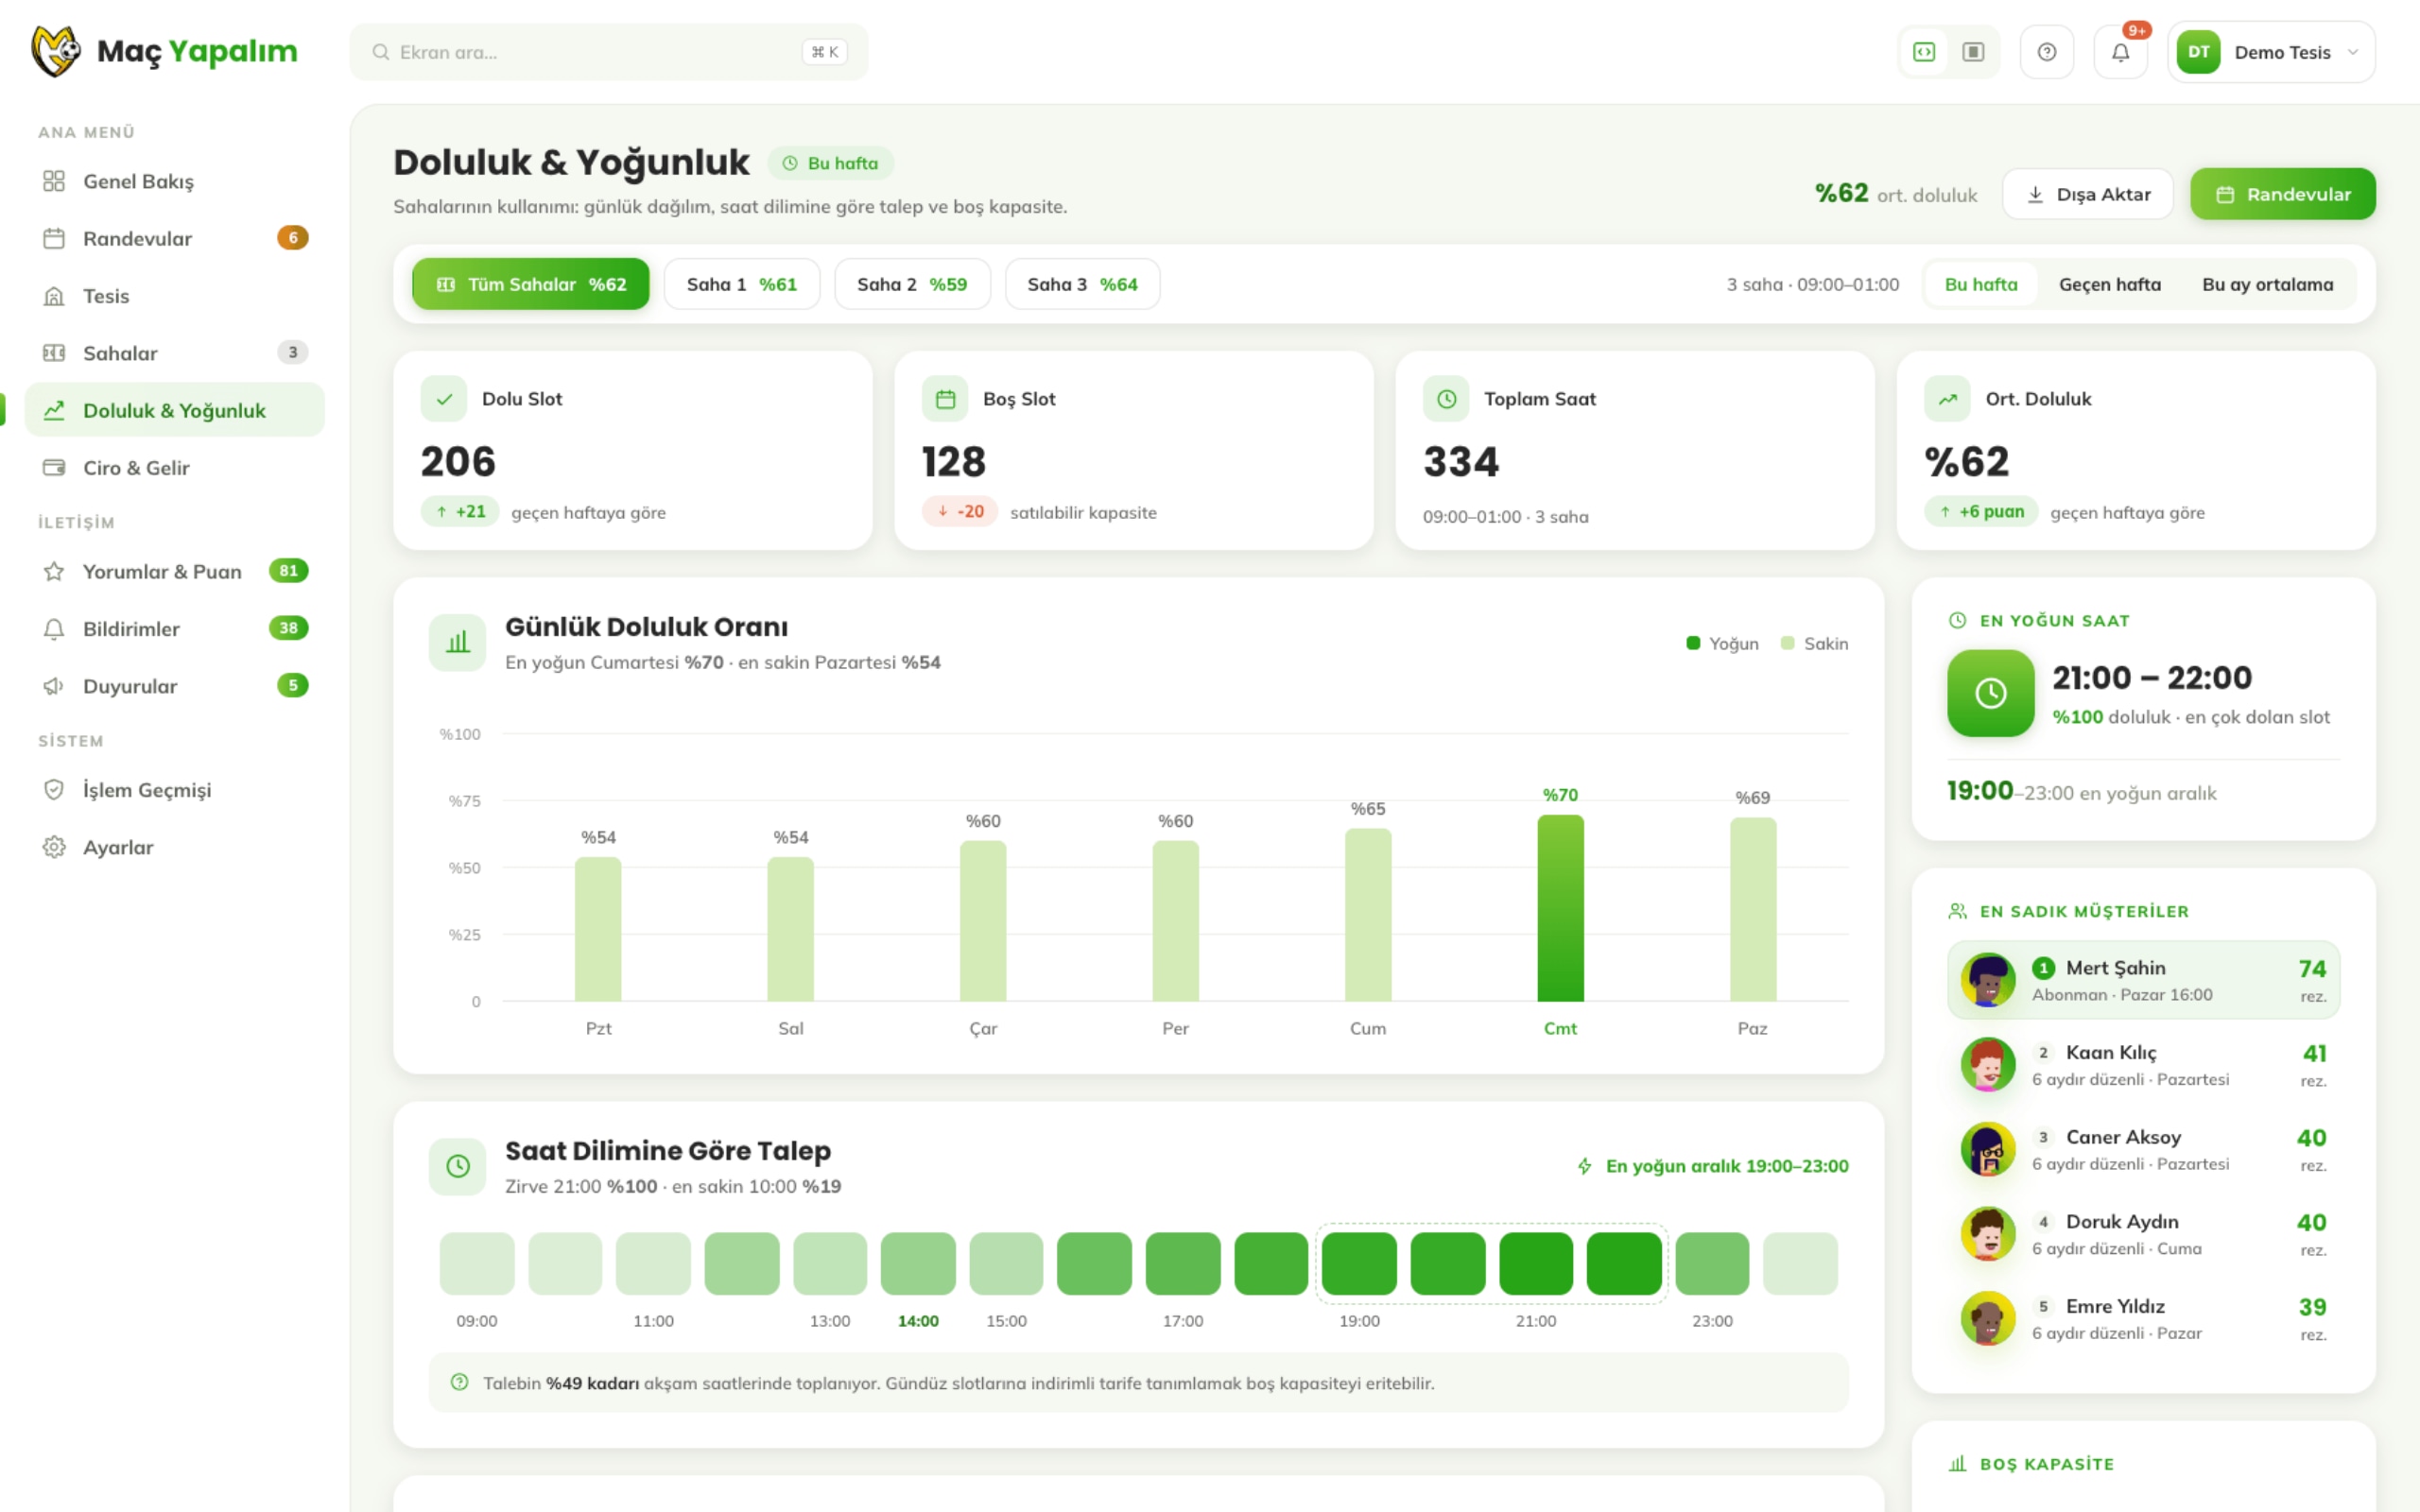Select the Saha 3 %64 filter
This screenshot has width=2420, height=1512.
(x=1083, y=284)
